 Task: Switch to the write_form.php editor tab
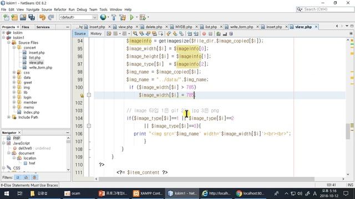click(x=241, y=27)
